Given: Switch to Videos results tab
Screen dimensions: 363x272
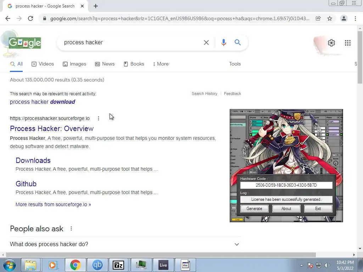Looking at the screenshot, I should 43,64.
